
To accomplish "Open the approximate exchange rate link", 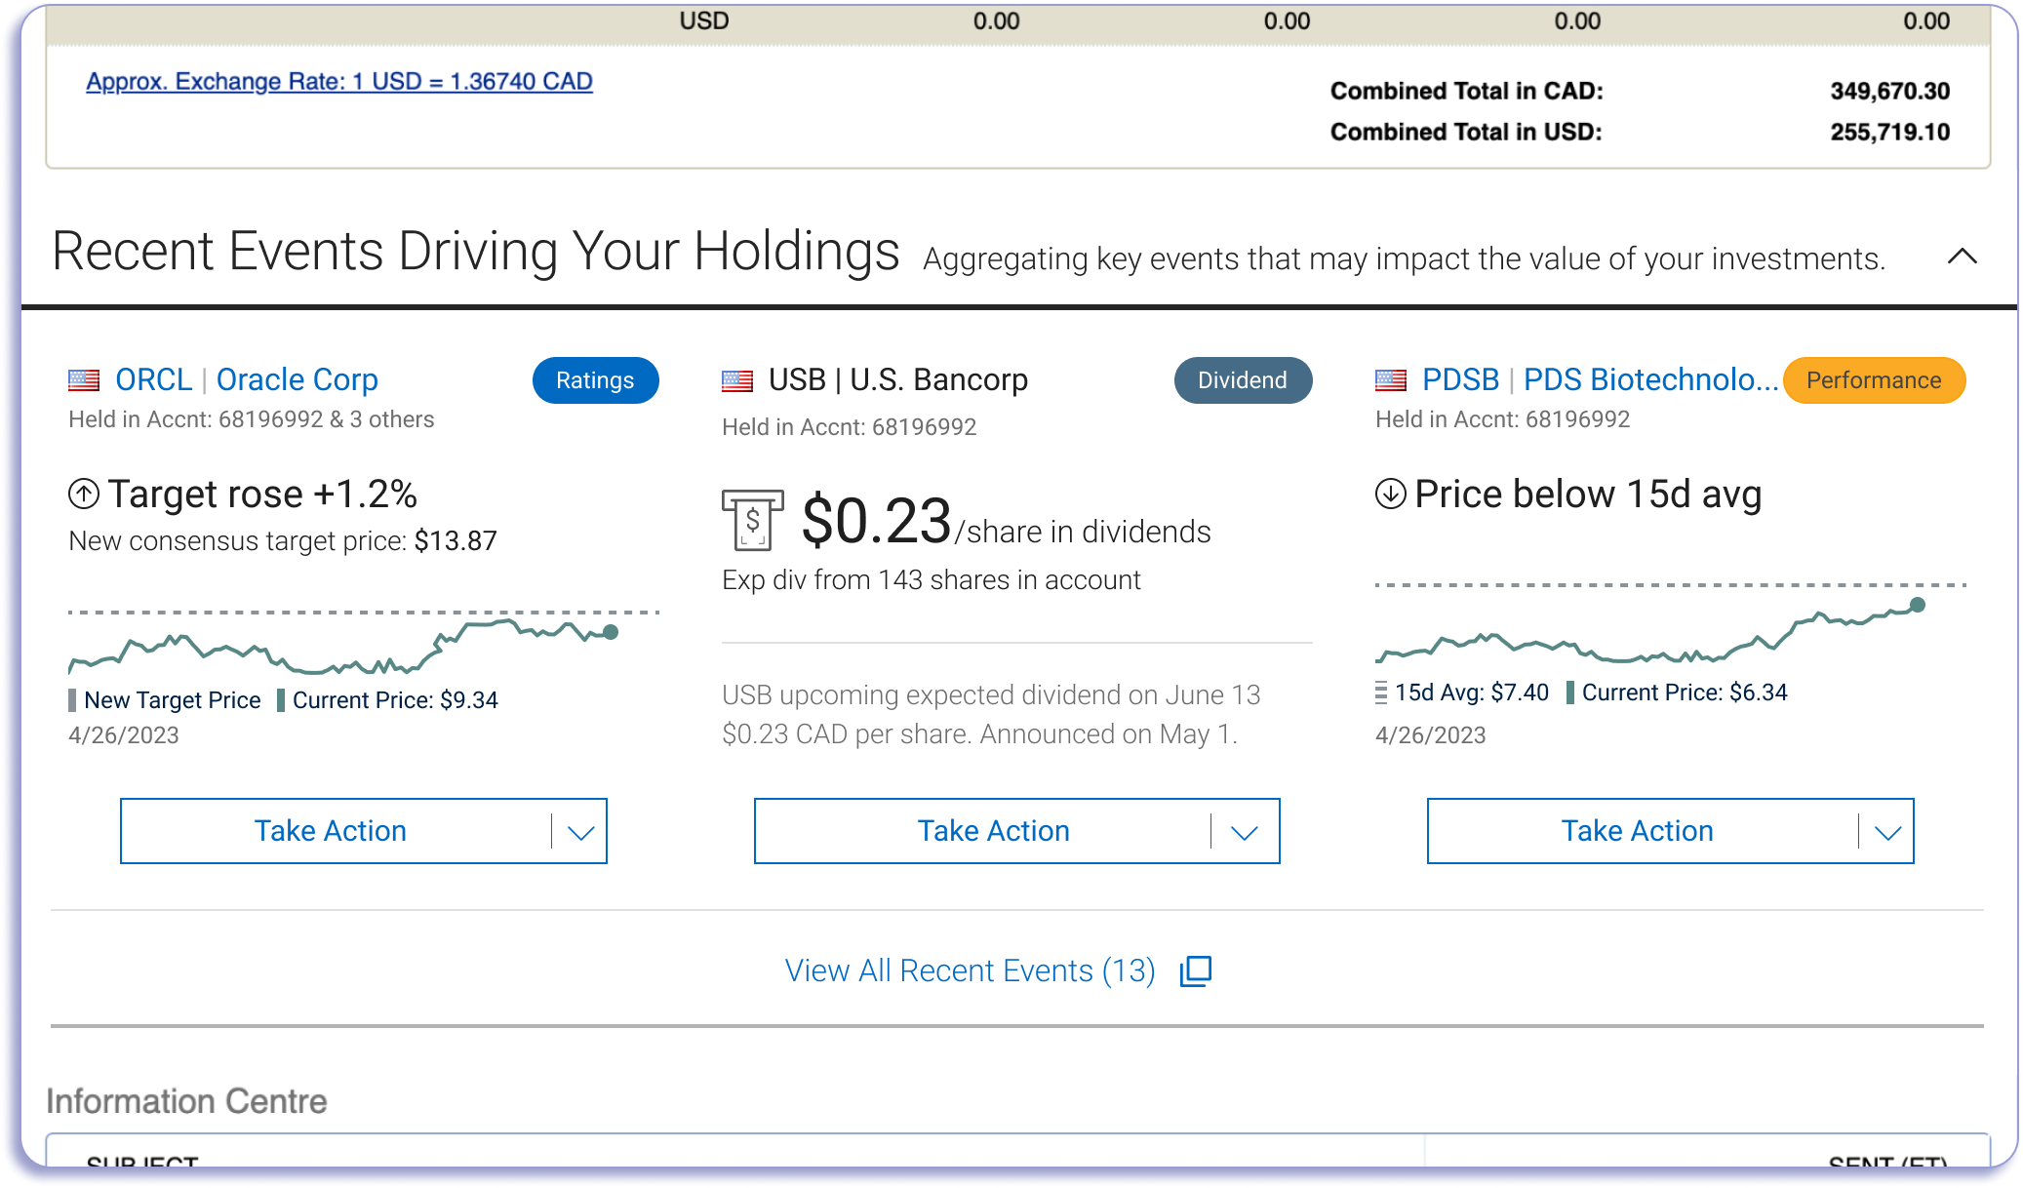I will point(339,82).
